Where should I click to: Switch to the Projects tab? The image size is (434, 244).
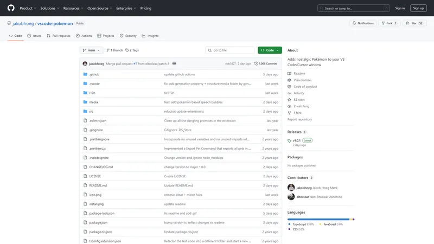pos(106,36)
